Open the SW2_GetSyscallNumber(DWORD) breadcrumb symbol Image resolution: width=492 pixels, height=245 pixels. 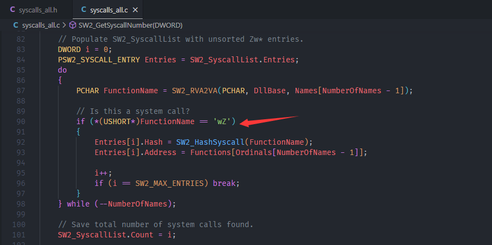click(131, 25)
